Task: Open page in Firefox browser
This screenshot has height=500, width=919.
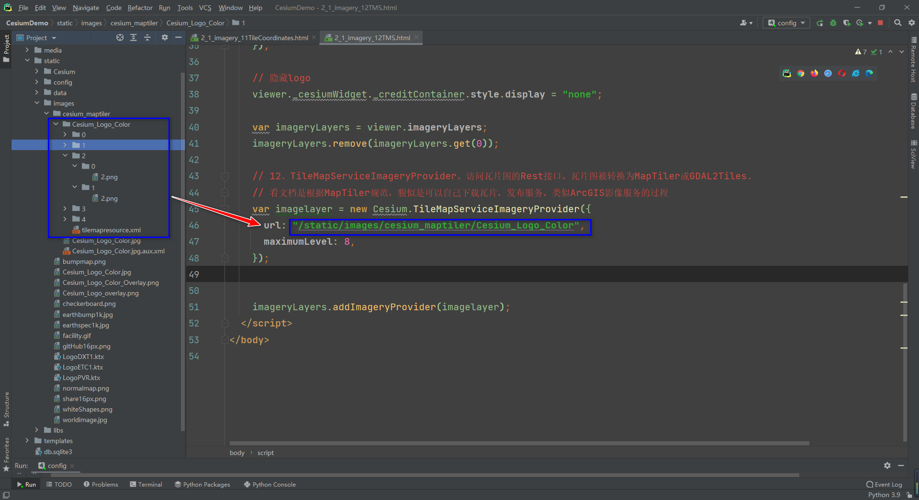Action: pyautogui.click(x=814, y=73)
